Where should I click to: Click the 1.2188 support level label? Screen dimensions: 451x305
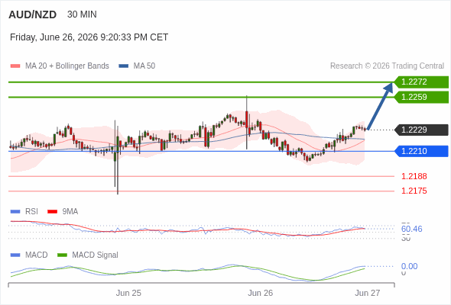414,176
